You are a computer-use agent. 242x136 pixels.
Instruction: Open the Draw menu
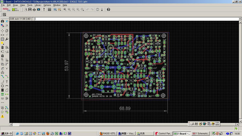tap(15, 5)
